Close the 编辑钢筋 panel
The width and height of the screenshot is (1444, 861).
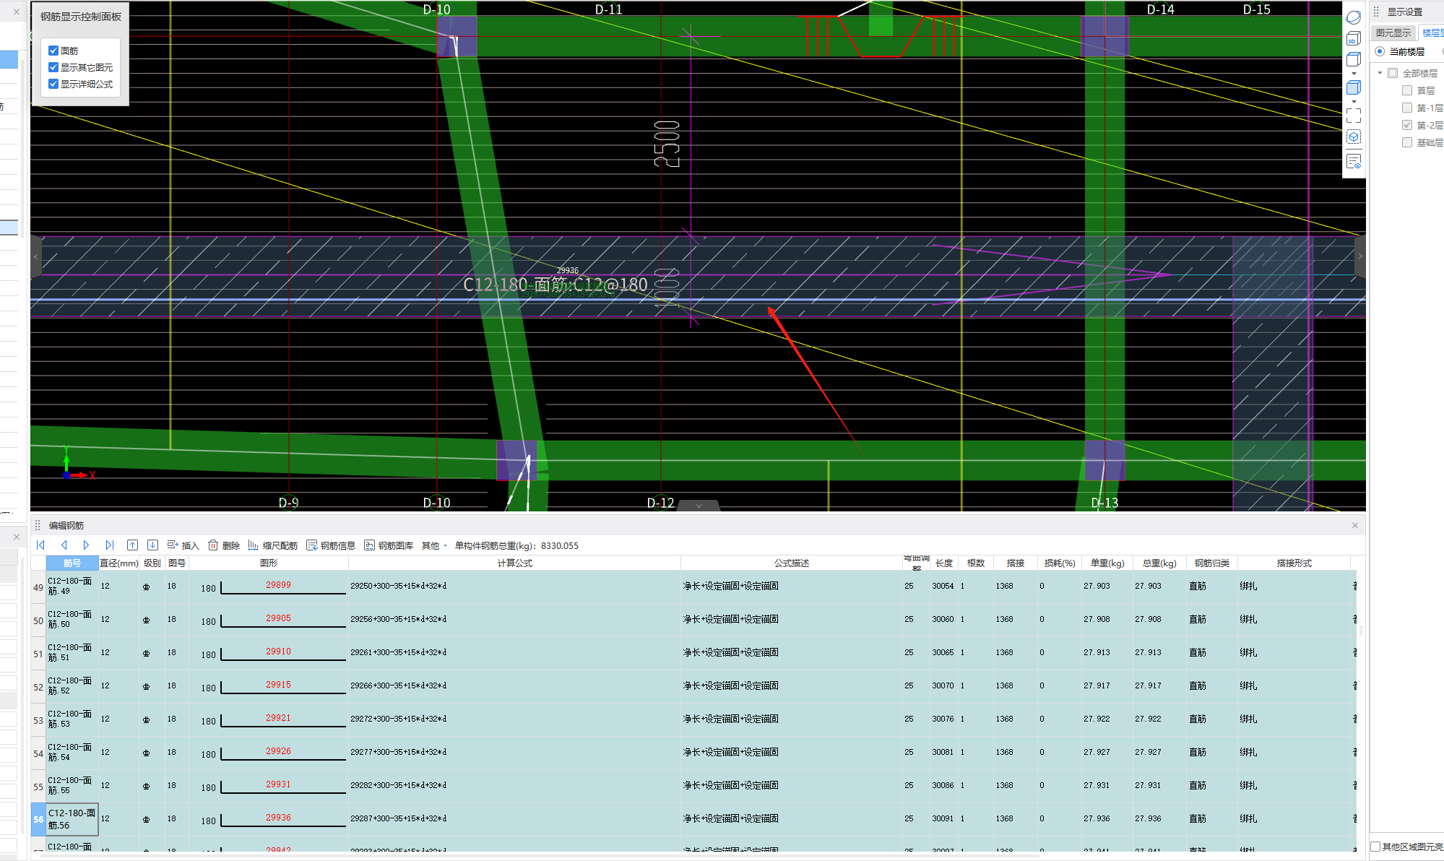[1355, 525]
